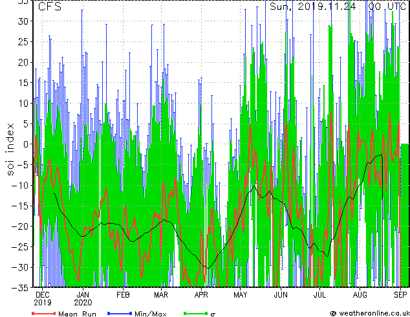Click the date 'Sun, 2019.11.24' text
This screenshot has height=317, width=410.
313,6
